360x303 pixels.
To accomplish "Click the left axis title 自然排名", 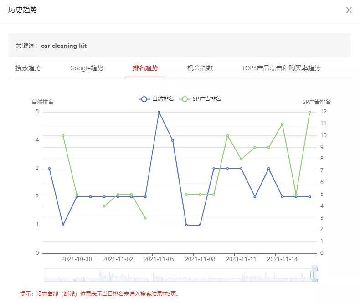I will (42, 102).
